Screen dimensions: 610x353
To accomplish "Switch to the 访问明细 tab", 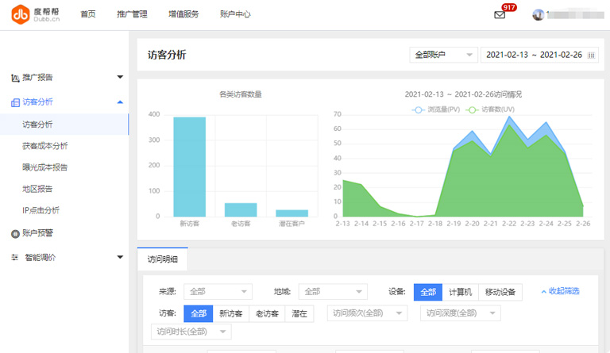I will [x=162, y=259].
